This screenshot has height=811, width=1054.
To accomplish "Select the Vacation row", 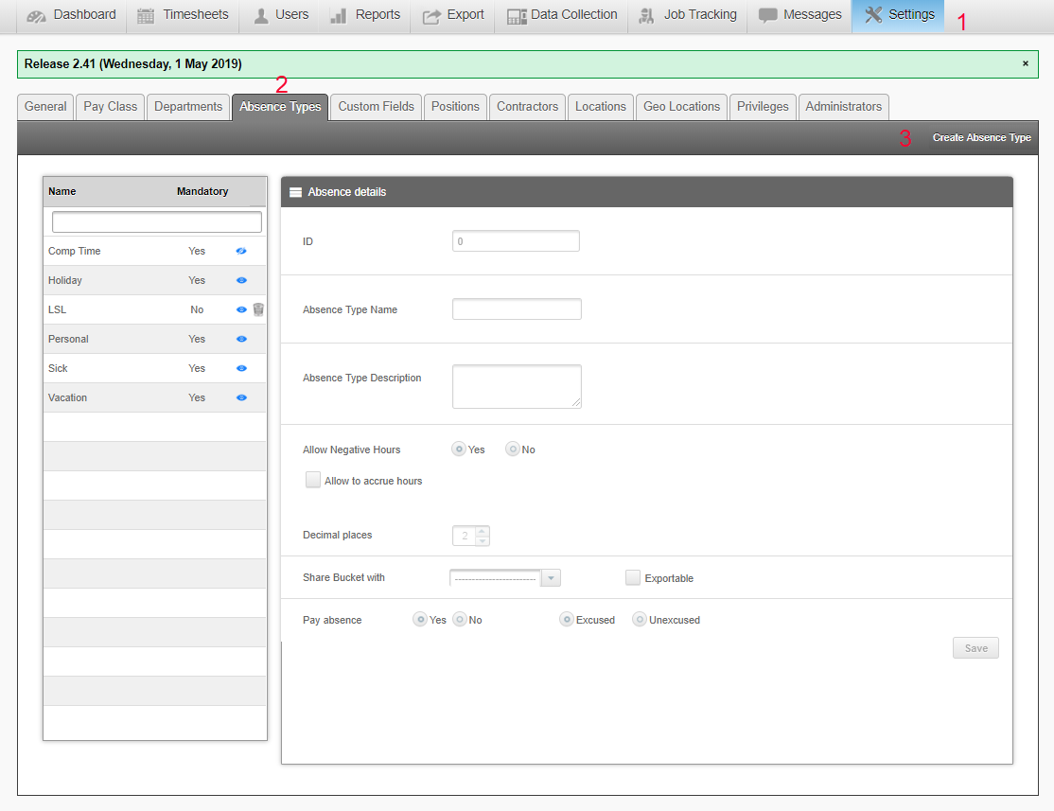I will 154,398.
